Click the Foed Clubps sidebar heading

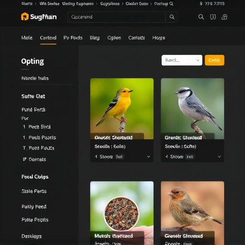[x=35, y=177]
